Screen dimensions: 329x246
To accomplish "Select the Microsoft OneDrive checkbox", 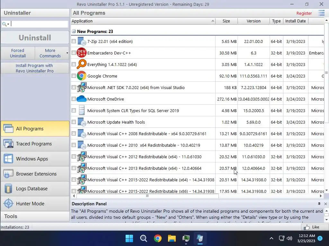I will [x=74, y=99].
